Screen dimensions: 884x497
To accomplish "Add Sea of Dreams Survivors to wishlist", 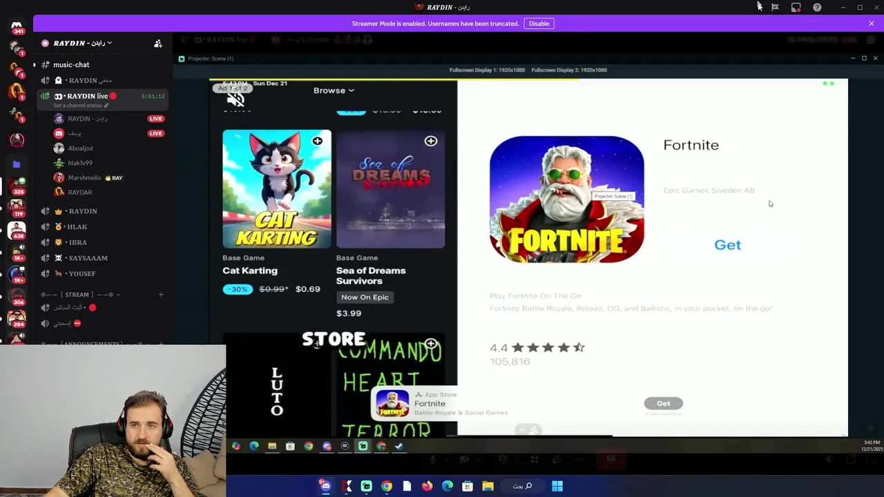I will 431,141.
